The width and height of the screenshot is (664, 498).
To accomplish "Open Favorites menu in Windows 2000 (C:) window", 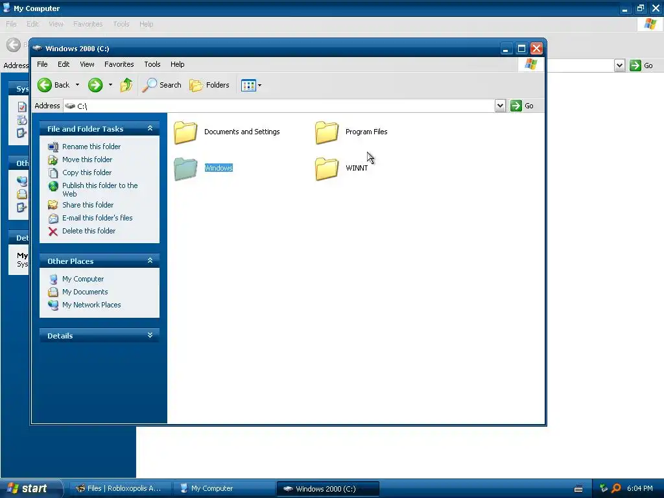I will [x=119, y=64].
